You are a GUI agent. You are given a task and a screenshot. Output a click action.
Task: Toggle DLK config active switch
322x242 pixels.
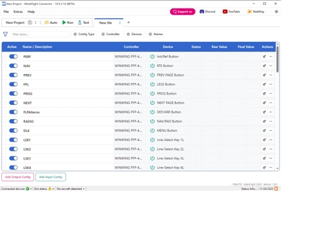(x=14, y=131)
